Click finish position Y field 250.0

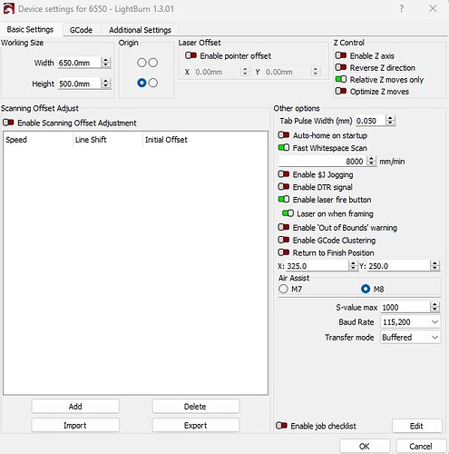tap(399, 266)
